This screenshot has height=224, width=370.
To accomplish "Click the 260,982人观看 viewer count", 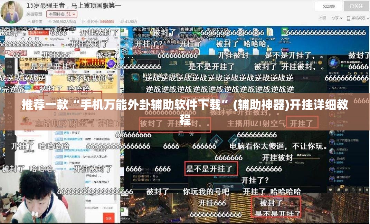I will point(62,21).
